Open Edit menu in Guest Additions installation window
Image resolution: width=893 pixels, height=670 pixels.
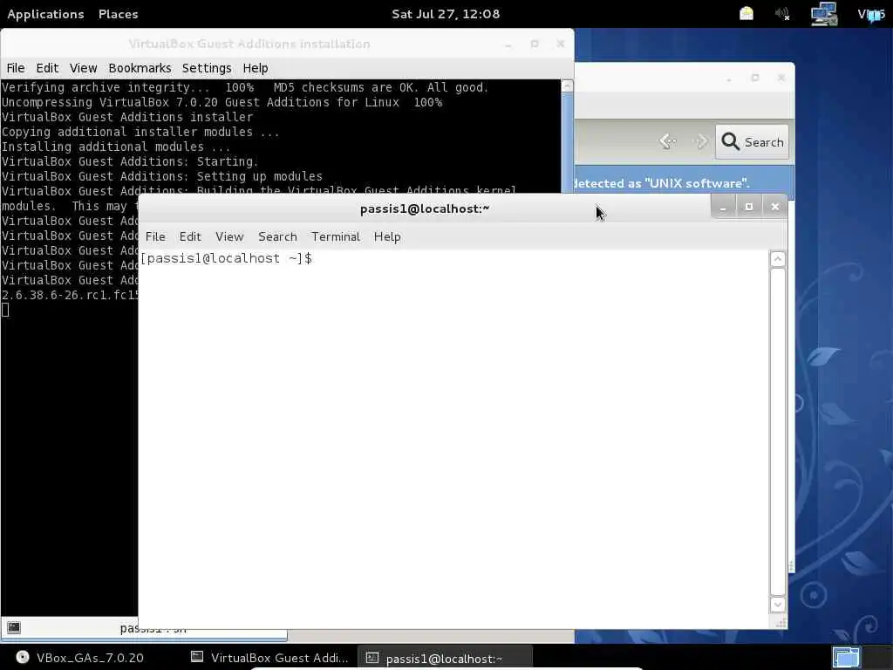pyautogui.click(x=47, y=68)
